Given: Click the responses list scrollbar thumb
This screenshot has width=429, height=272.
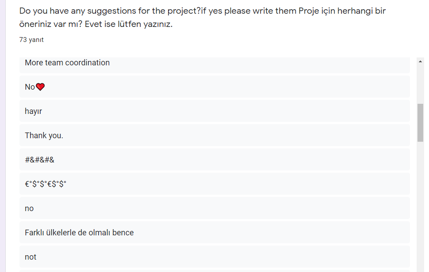Looking at the screenshot, I should point(420,122).
